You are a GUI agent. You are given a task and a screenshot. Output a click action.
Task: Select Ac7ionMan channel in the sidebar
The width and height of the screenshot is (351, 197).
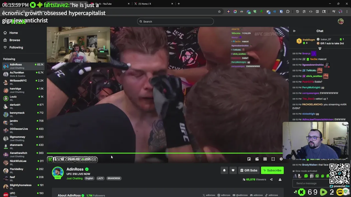coord(23,74)
